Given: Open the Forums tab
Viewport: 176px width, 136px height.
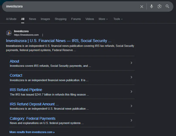Looking at the screenshot, I should click(x=76, y=19).
